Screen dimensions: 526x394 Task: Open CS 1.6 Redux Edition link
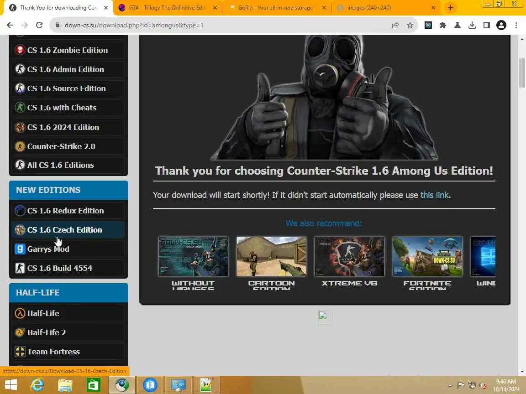point(68,210)
